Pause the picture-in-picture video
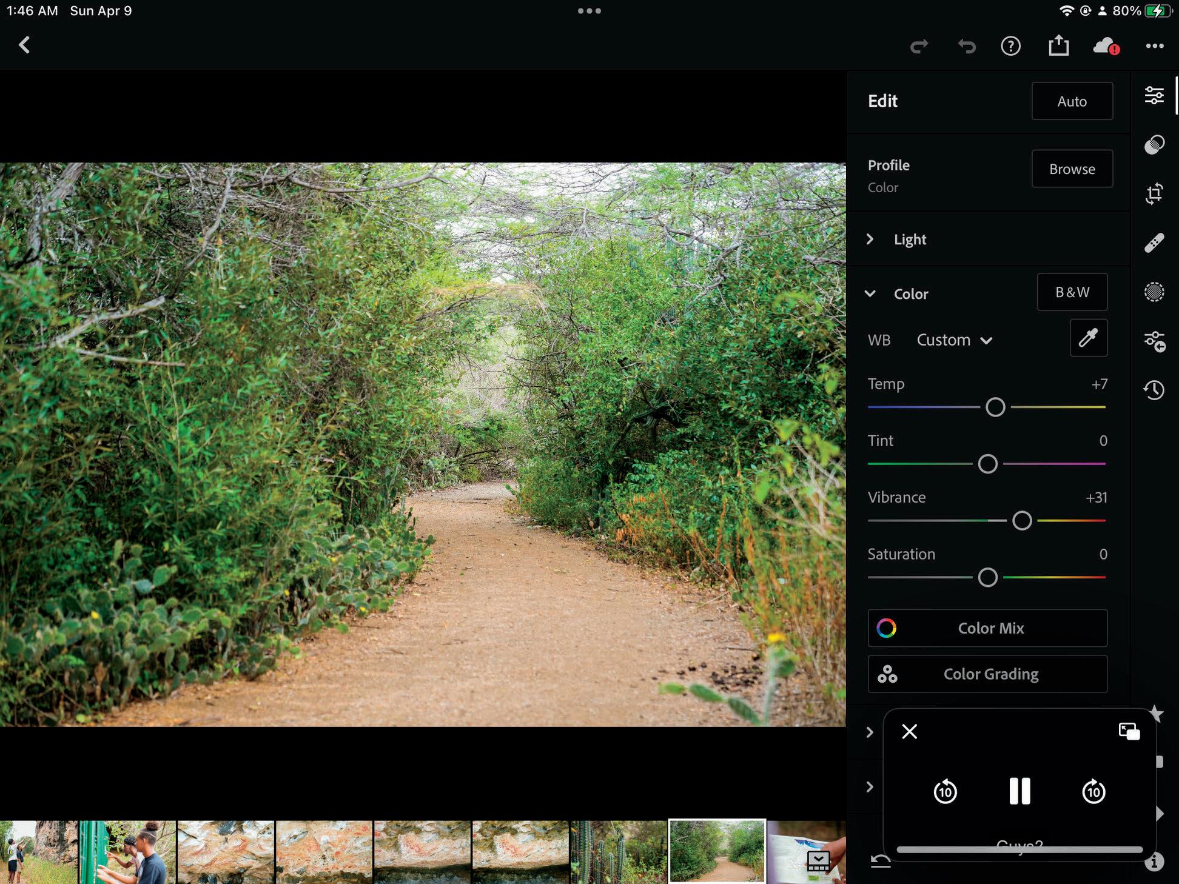Screen dimensions: 1179x884 tap(1019, 791)
